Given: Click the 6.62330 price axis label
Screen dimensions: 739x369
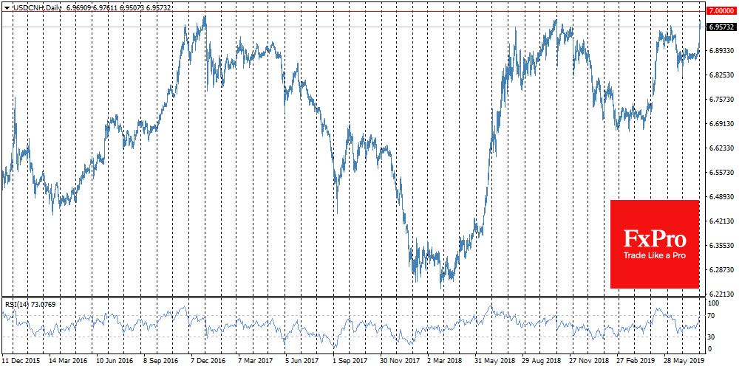Looking at the screenshot, I should click(x=721, y=148).
